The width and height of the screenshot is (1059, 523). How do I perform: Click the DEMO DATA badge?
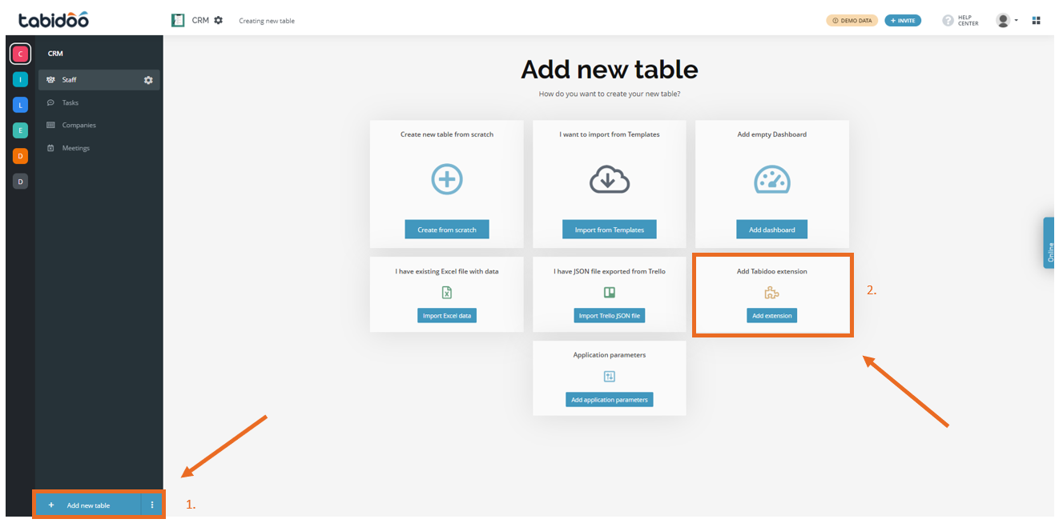point(852,20)
